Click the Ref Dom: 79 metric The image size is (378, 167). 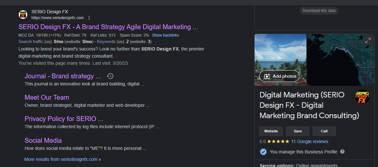pyautogui.click(x=76, y=35)
